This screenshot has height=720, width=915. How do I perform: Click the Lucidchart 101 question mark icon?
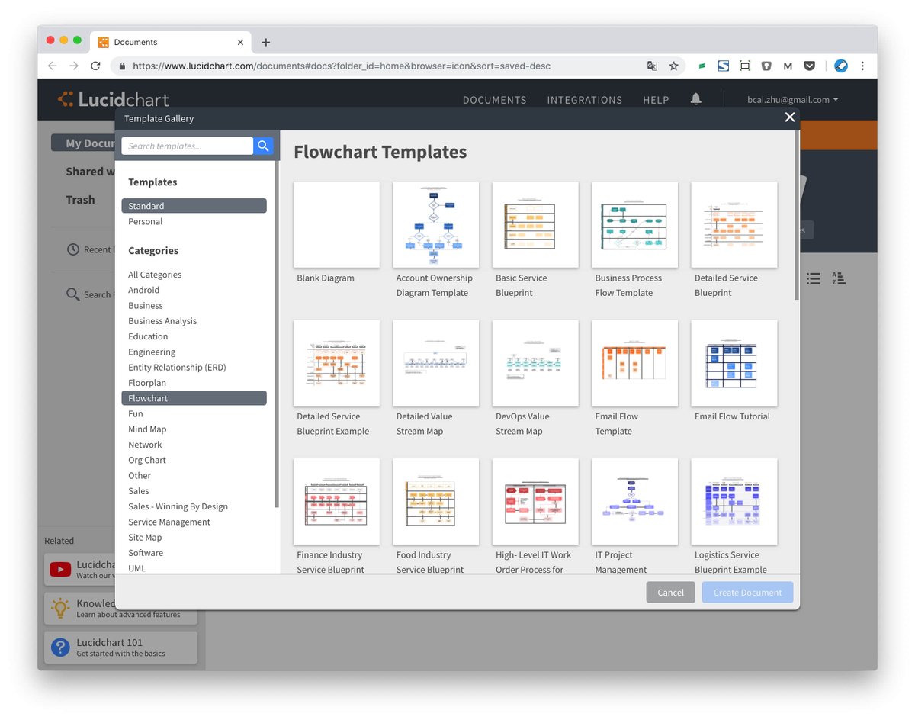[x=60, y=648]
